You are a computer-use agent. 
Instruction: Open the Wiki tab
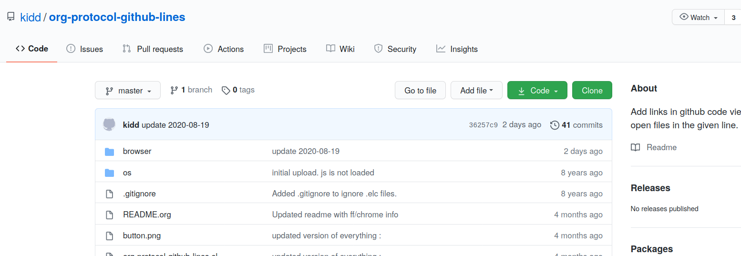tap(340, 49)
